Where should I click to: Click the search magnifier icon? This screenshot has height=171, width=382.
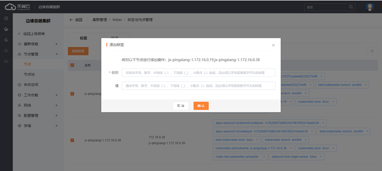pyautogui.click(x=351, y=7)
